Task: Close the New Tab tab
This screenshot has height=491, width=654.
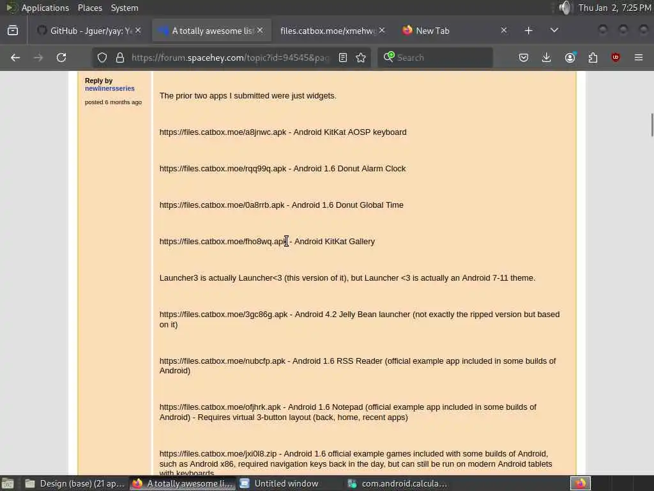Action: coord(504,31)
